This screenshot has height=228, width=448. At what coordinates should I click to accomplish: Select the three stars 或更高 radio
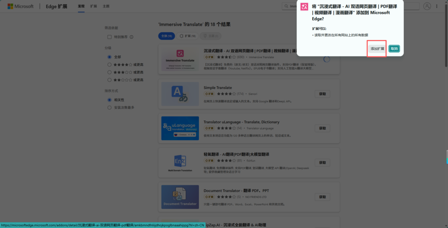pos(109,72)
